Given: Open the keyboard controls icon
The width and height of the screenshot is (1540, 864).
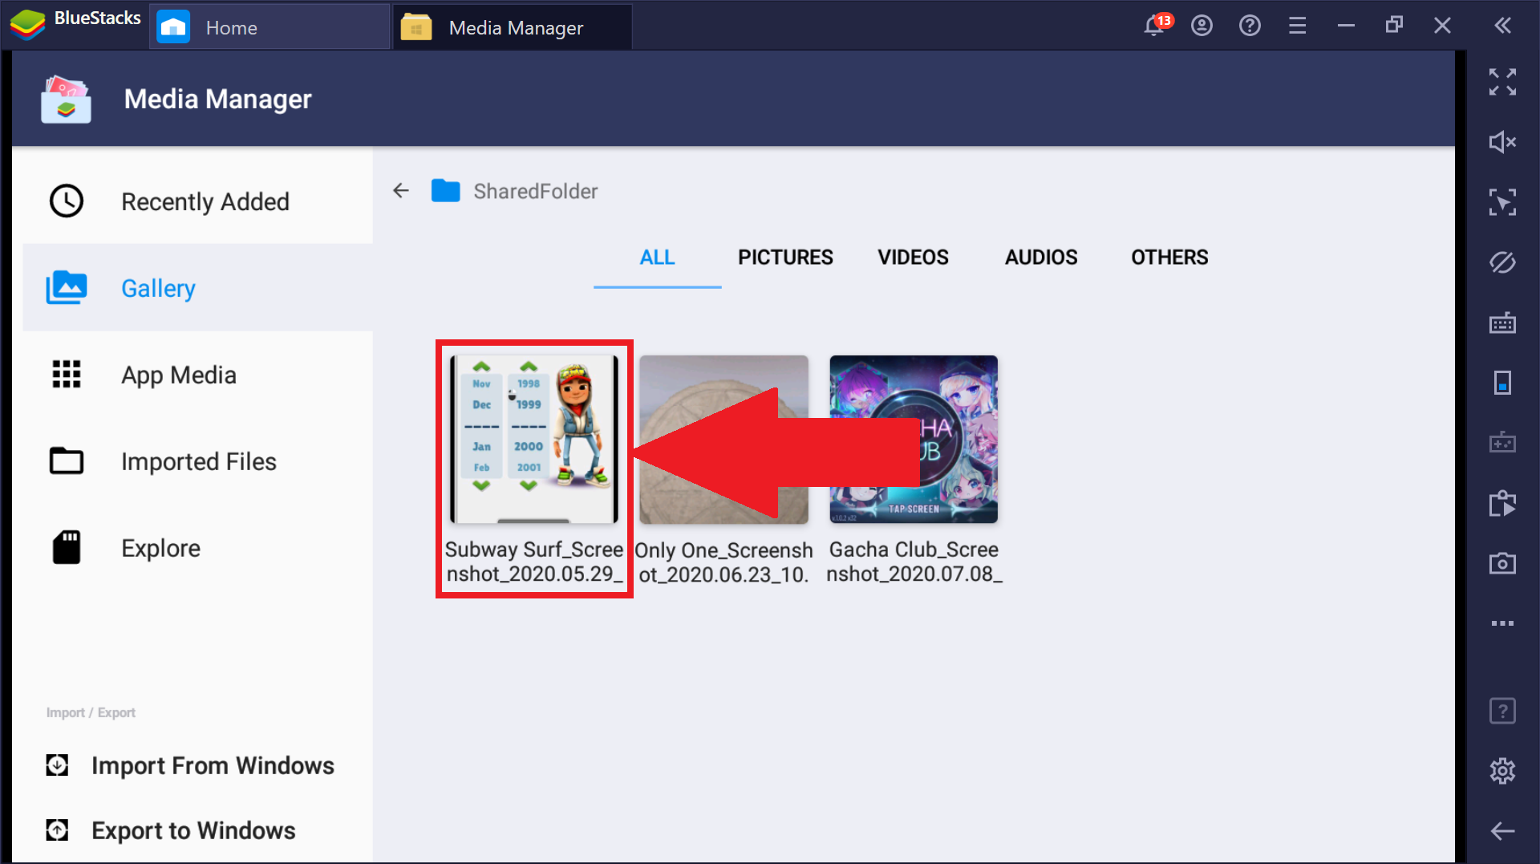Looking at the screenshot, I should point(1502,322).
